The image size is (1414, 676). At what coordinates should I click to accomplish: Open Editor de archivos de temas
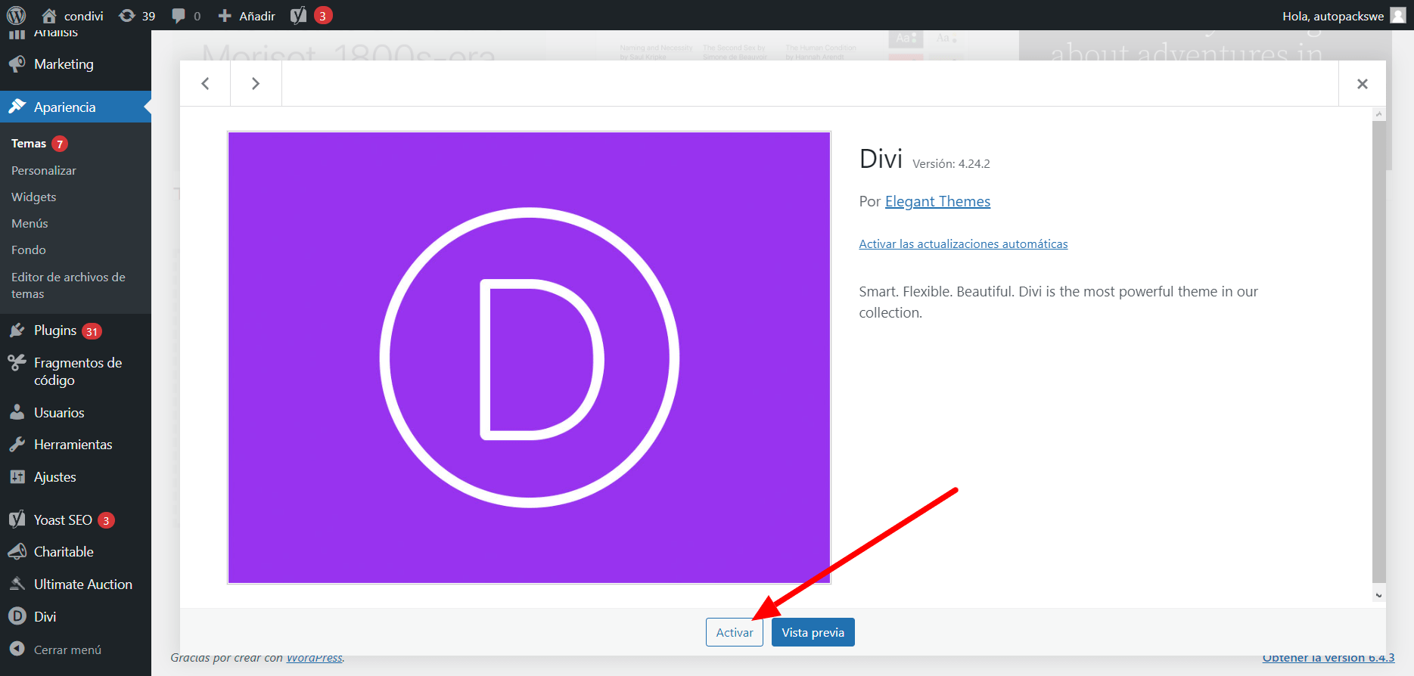coord(68,286)
